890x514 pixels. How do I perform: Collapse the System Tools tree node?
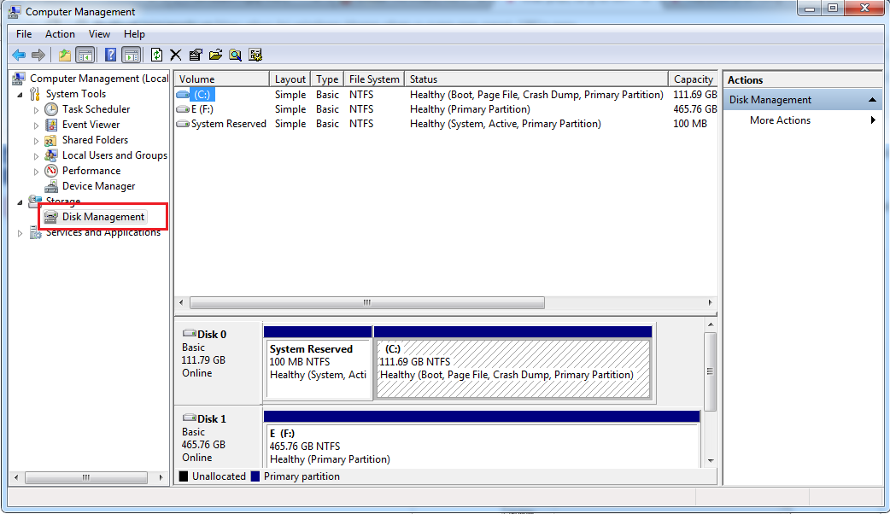tap(20, 94)
